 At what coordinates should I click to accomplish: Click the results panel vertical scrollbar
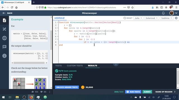coord(178,77)
